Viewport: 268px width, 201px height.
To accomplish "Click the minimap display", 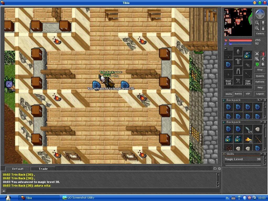I will (238, 22).
